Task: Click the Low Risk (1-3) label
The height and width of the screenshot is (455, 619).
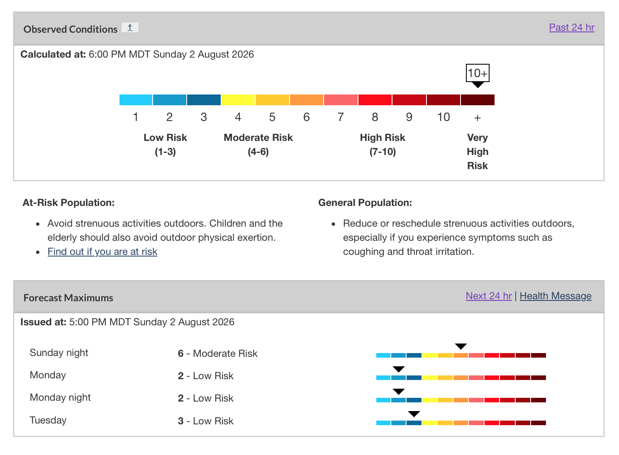Action: [165, 145]
